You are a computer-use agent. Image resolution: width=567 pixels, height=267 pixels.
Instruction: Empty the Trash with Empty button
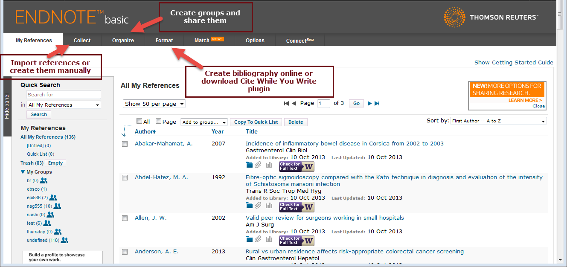(55, 163)
